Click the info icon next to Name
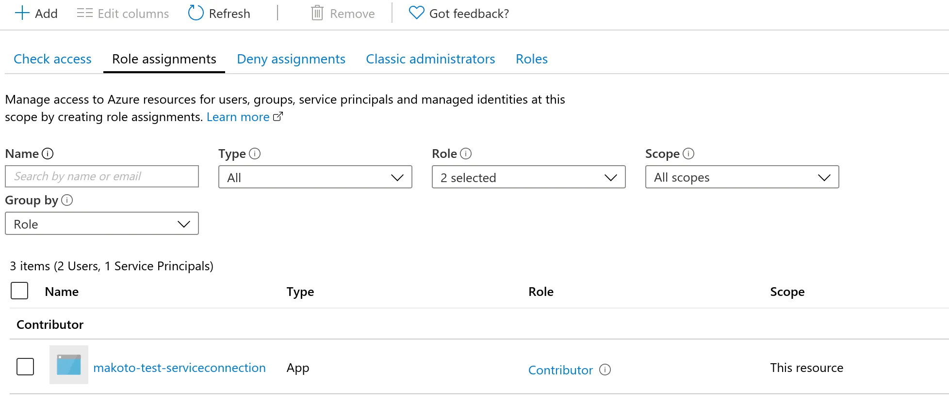Image resolution: width=949 pixels, height=402 pixels. 48,154
